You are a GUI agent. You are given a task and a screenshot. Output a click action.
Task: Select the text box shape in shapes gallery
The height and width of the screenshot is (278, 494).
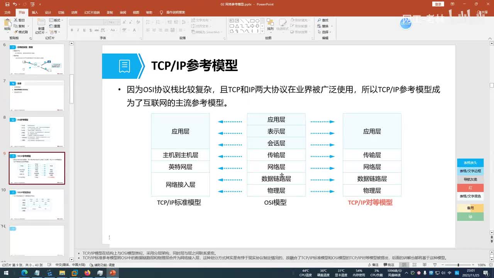(x=232, y=20)
